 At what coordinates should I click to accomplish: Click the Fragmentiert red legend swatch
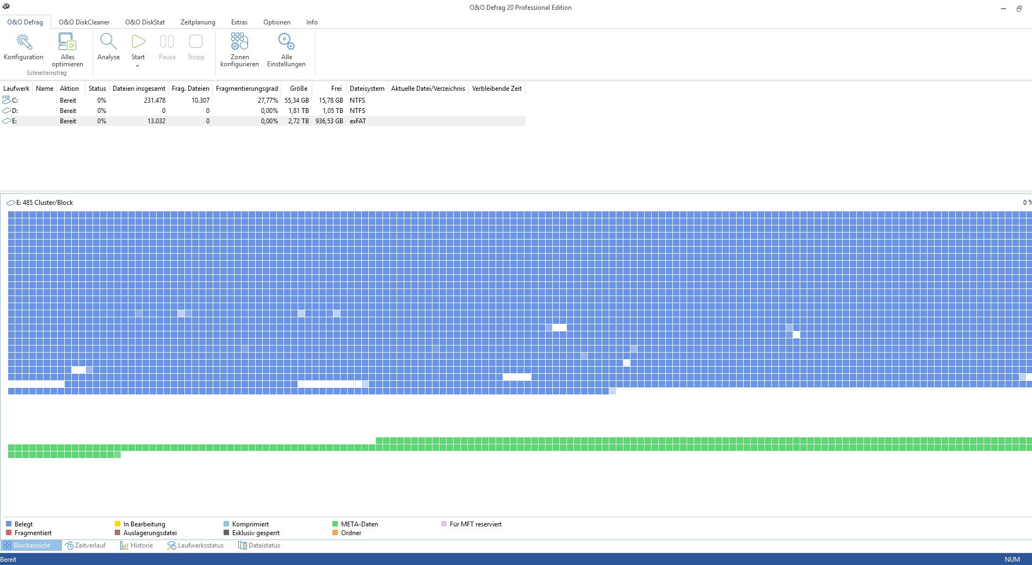tap(9, 533)
